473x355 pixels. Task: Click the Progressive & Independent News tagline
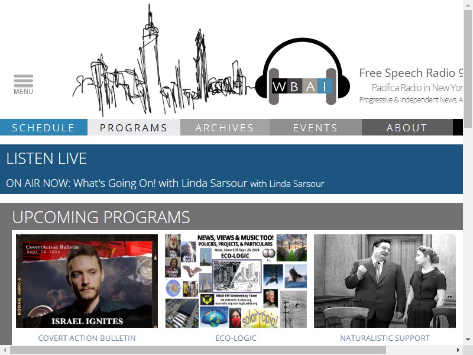click(411, 99)
